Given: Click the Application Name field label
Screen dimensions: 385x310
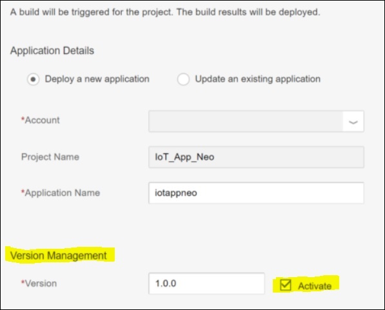Looking at the screenshot, I should click(x=63, y=193).
